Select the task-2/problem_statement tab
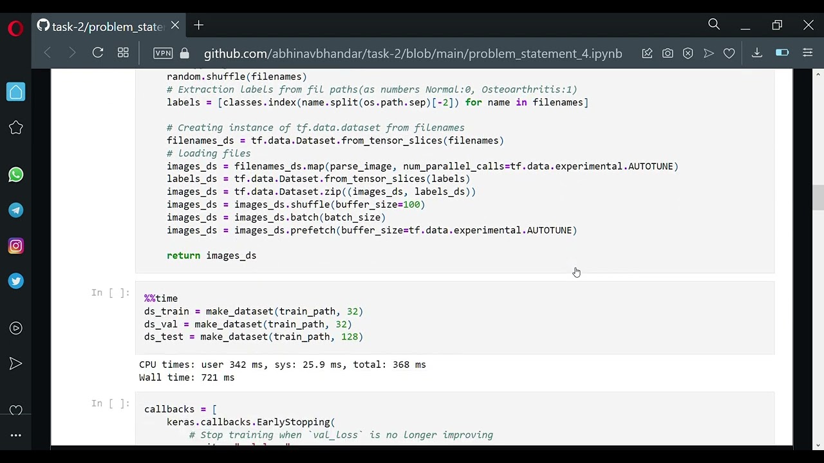The height and width of the screenshot is (463, 824). tap(109, 26)
